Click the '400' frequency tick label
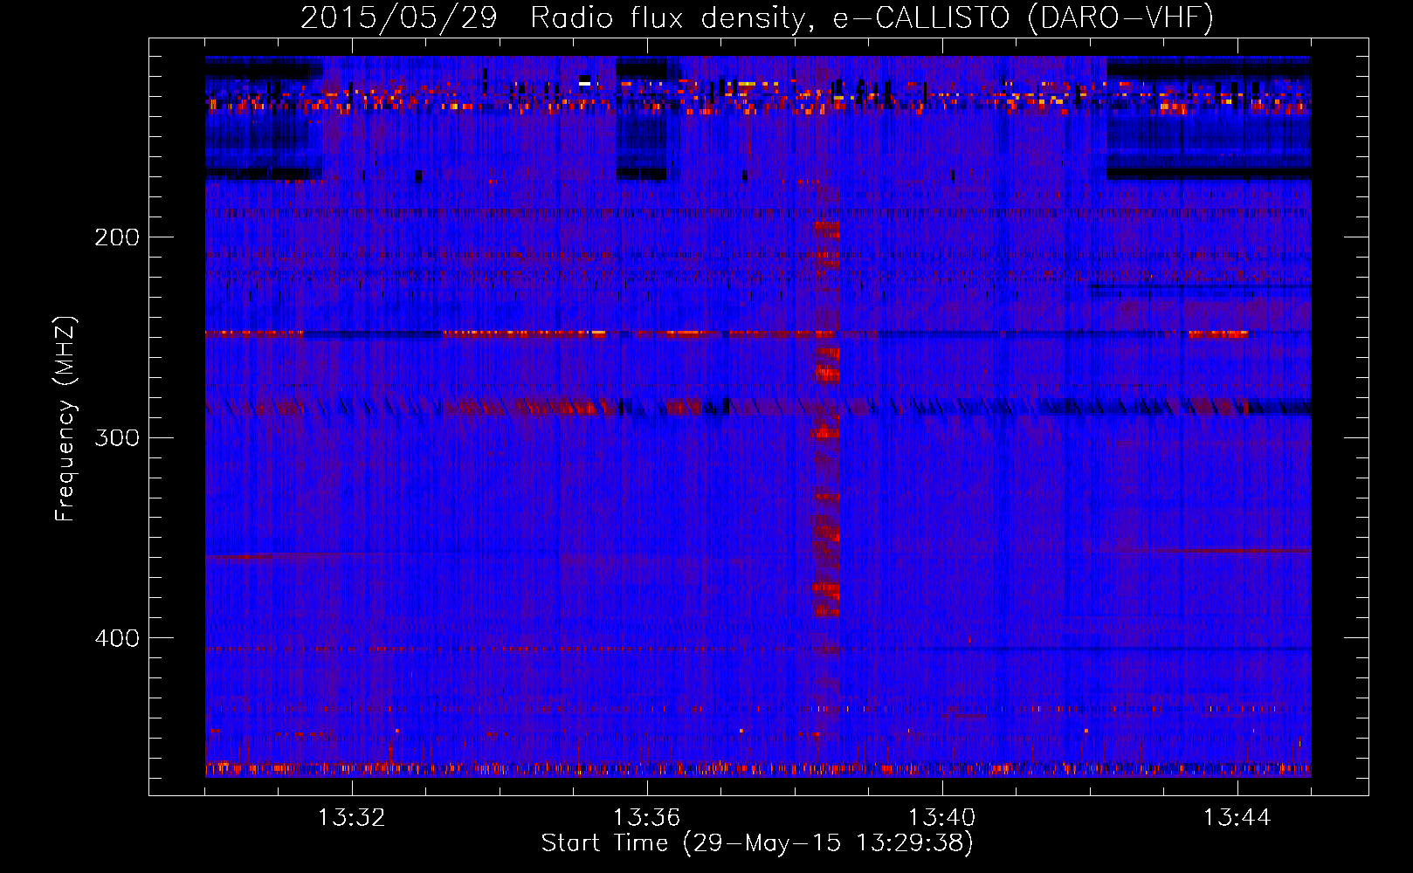Screen dimensions: 1413x873 (117, 638)
